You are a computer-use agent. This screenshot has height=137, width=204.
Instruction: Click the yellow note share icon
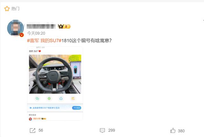click(x=73, y=99)
